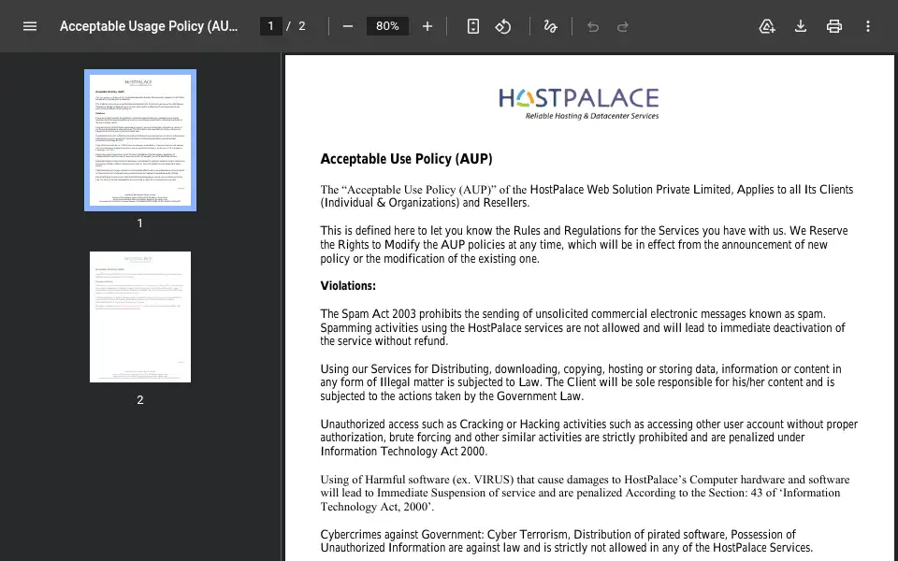Click the document title Acceptable Usage Policy
This screenshot has width=898, height=561.
tap(149, 26)
